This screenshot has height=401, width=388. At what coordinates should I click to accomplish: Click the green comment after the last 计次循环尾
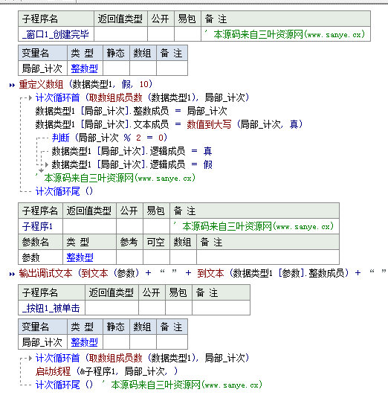[x=182, y=385]
